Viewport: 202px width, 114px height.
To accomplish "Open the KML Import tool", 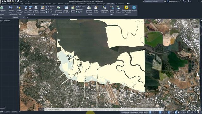I will [x=26, y=8].
